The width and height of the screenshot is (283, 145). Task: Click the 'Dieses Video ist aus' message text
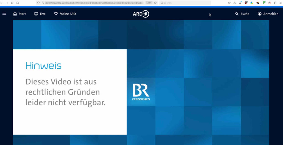click(61, 82)
